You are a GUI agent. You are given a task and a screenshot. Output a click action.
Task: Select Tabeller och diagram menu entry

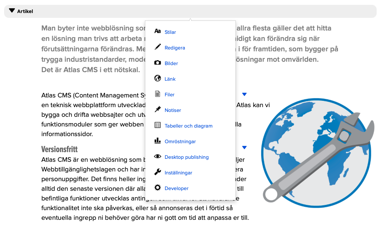[x=189, y=126]
